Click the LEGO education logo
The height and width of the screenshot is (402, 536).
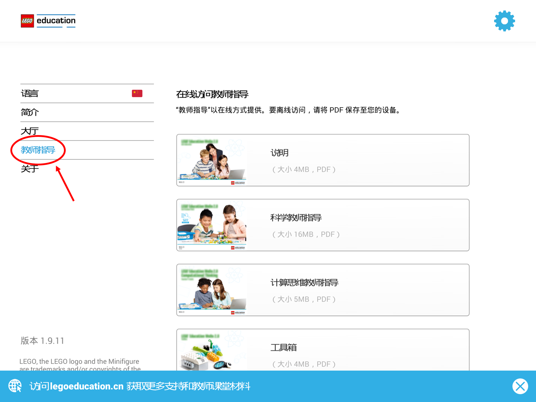click(x=48, y=21)
